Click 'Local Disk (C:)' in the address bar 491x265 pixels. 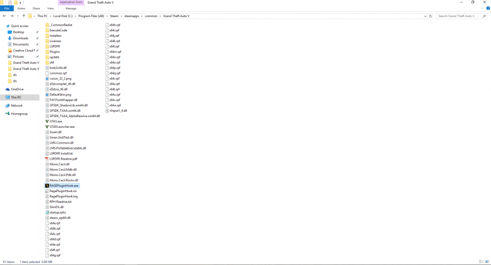pyautogui.click(x=63, y=16)
